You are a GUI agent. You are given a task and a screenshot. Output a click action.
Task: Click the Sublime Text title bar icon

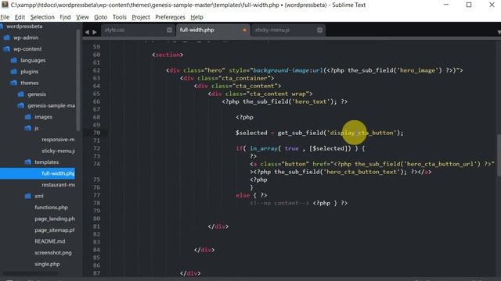pos(5,5)
